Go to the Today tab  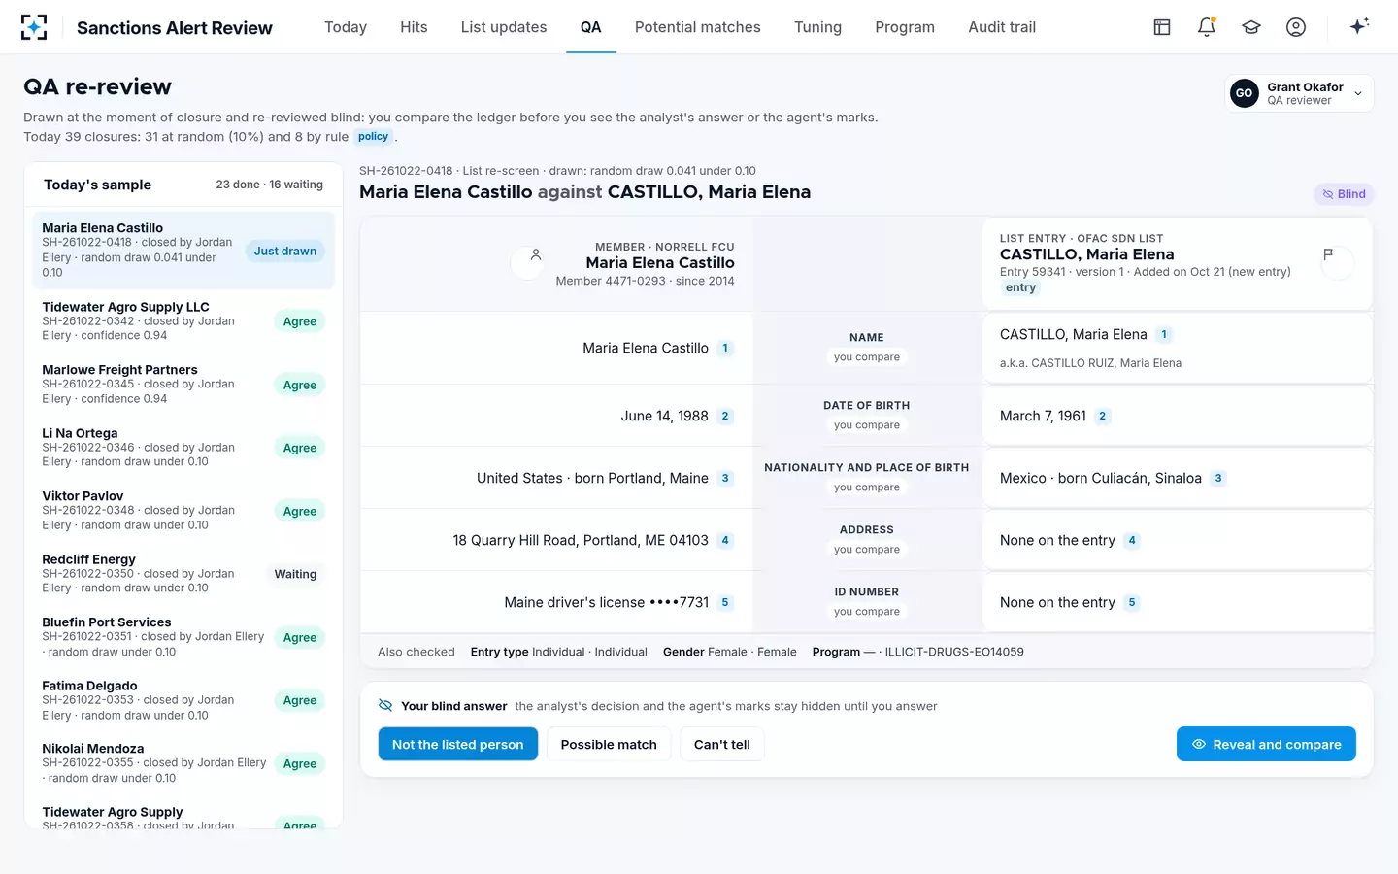tap(346, 27)
